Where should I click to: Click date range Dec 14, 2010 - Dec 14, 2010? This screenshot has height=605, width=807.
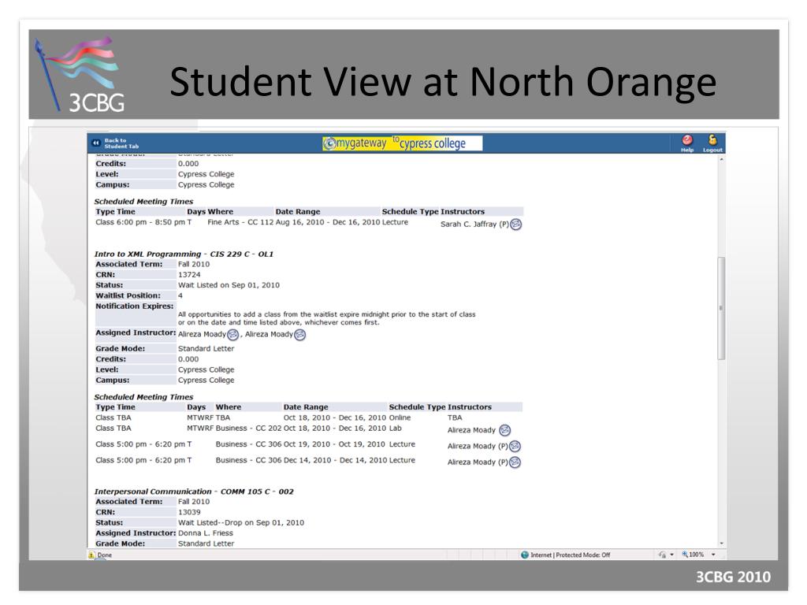(334, 460)
